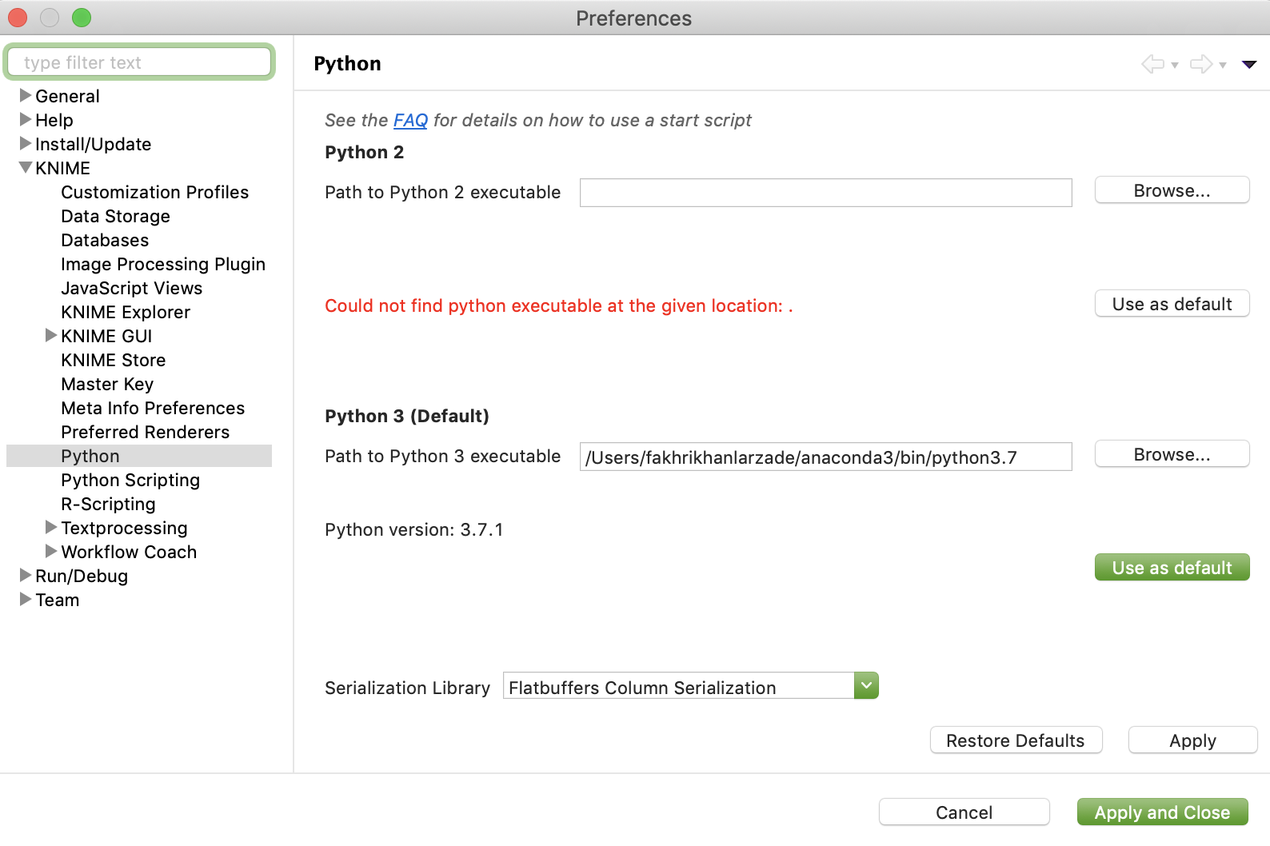Expand the KNIME GUI node
This screenshot has height=846, width=1270.
(51, 336)
